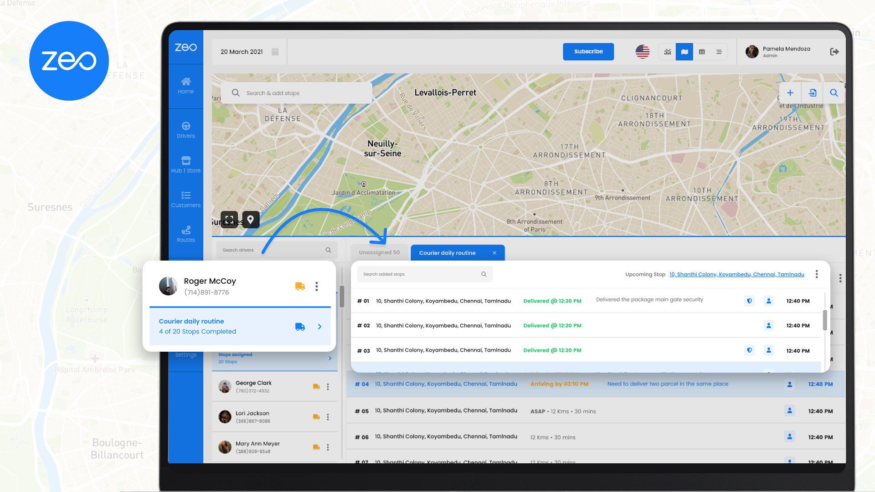
Task: Click person icon on stop #06
Action: coord(790,436)
